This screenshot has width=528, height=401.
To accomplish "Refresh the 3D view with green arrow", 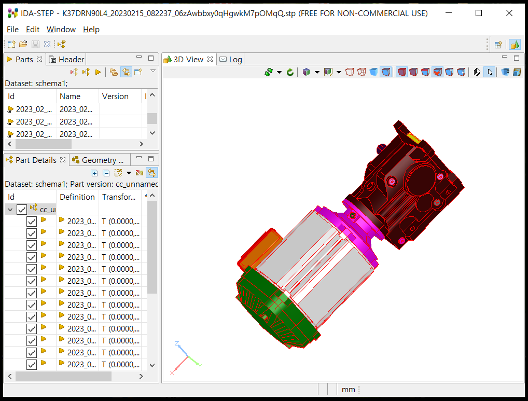I will tap(290, 72).
